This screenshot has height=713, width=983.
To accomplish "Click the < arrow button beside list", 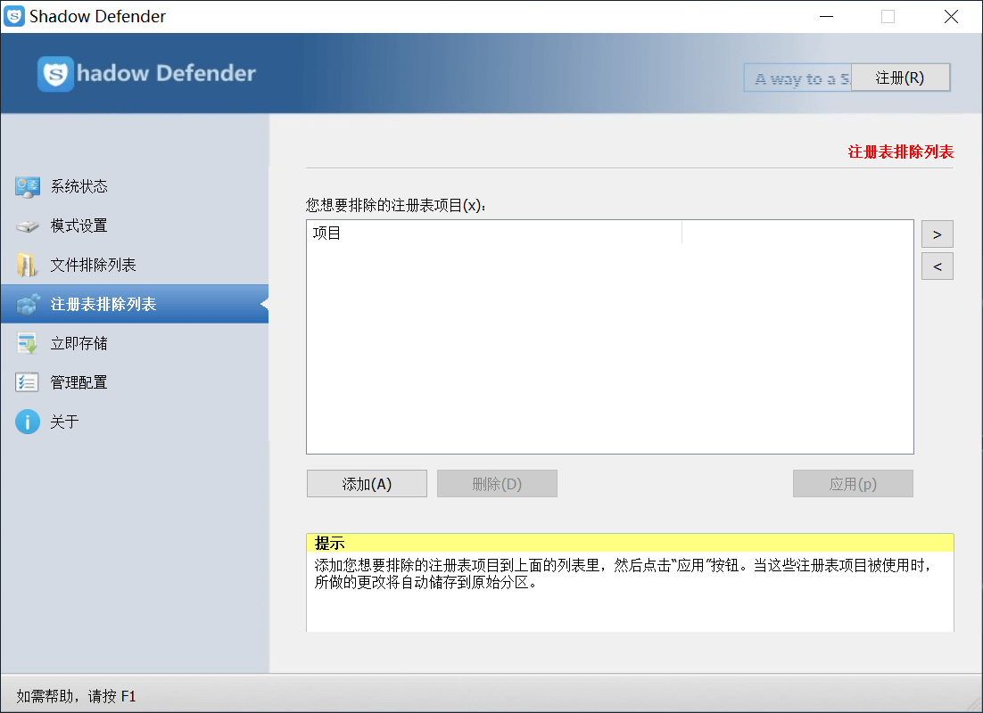I will point(938,266).
